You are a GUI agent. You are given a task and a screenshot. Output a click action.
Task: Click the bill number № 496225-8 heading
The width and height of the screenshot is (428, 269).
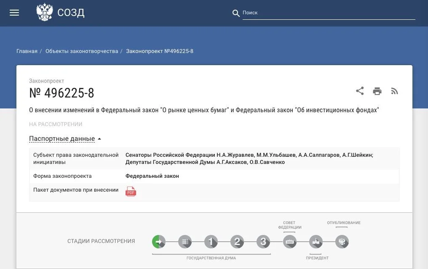(x=62, y=93)
